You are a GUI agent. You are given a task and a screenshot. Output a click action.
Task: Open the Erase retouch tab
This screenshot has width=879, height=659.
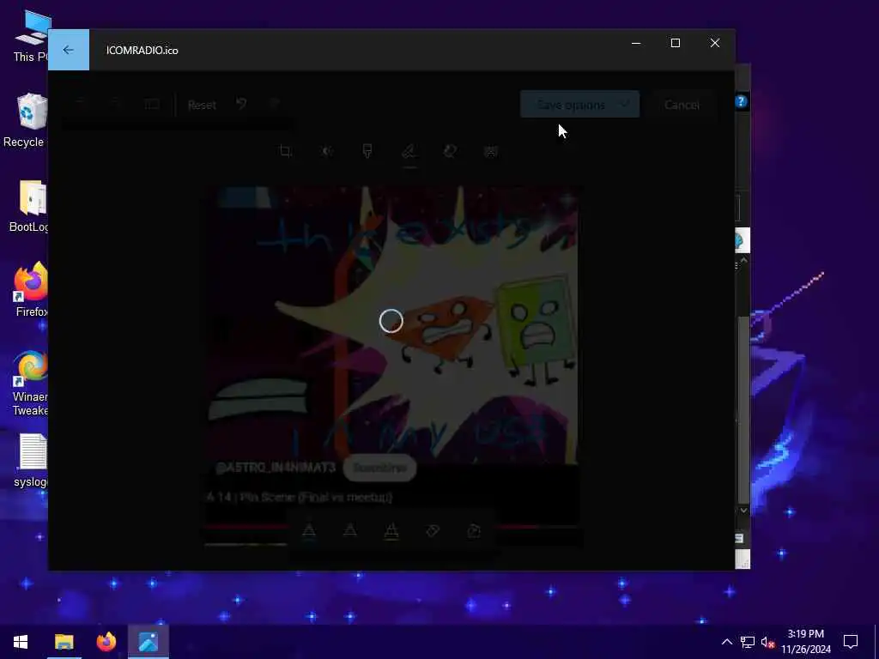coord(450,151)
